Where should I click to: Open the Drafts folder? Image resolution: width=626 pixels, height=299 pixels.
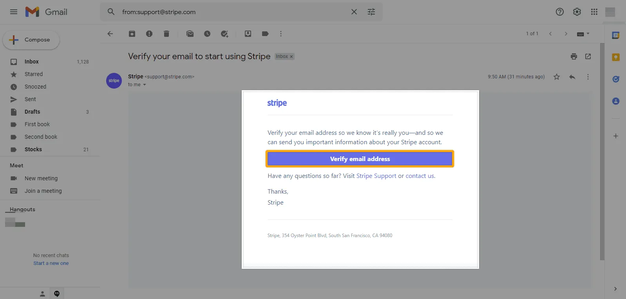tap(32, 112)
